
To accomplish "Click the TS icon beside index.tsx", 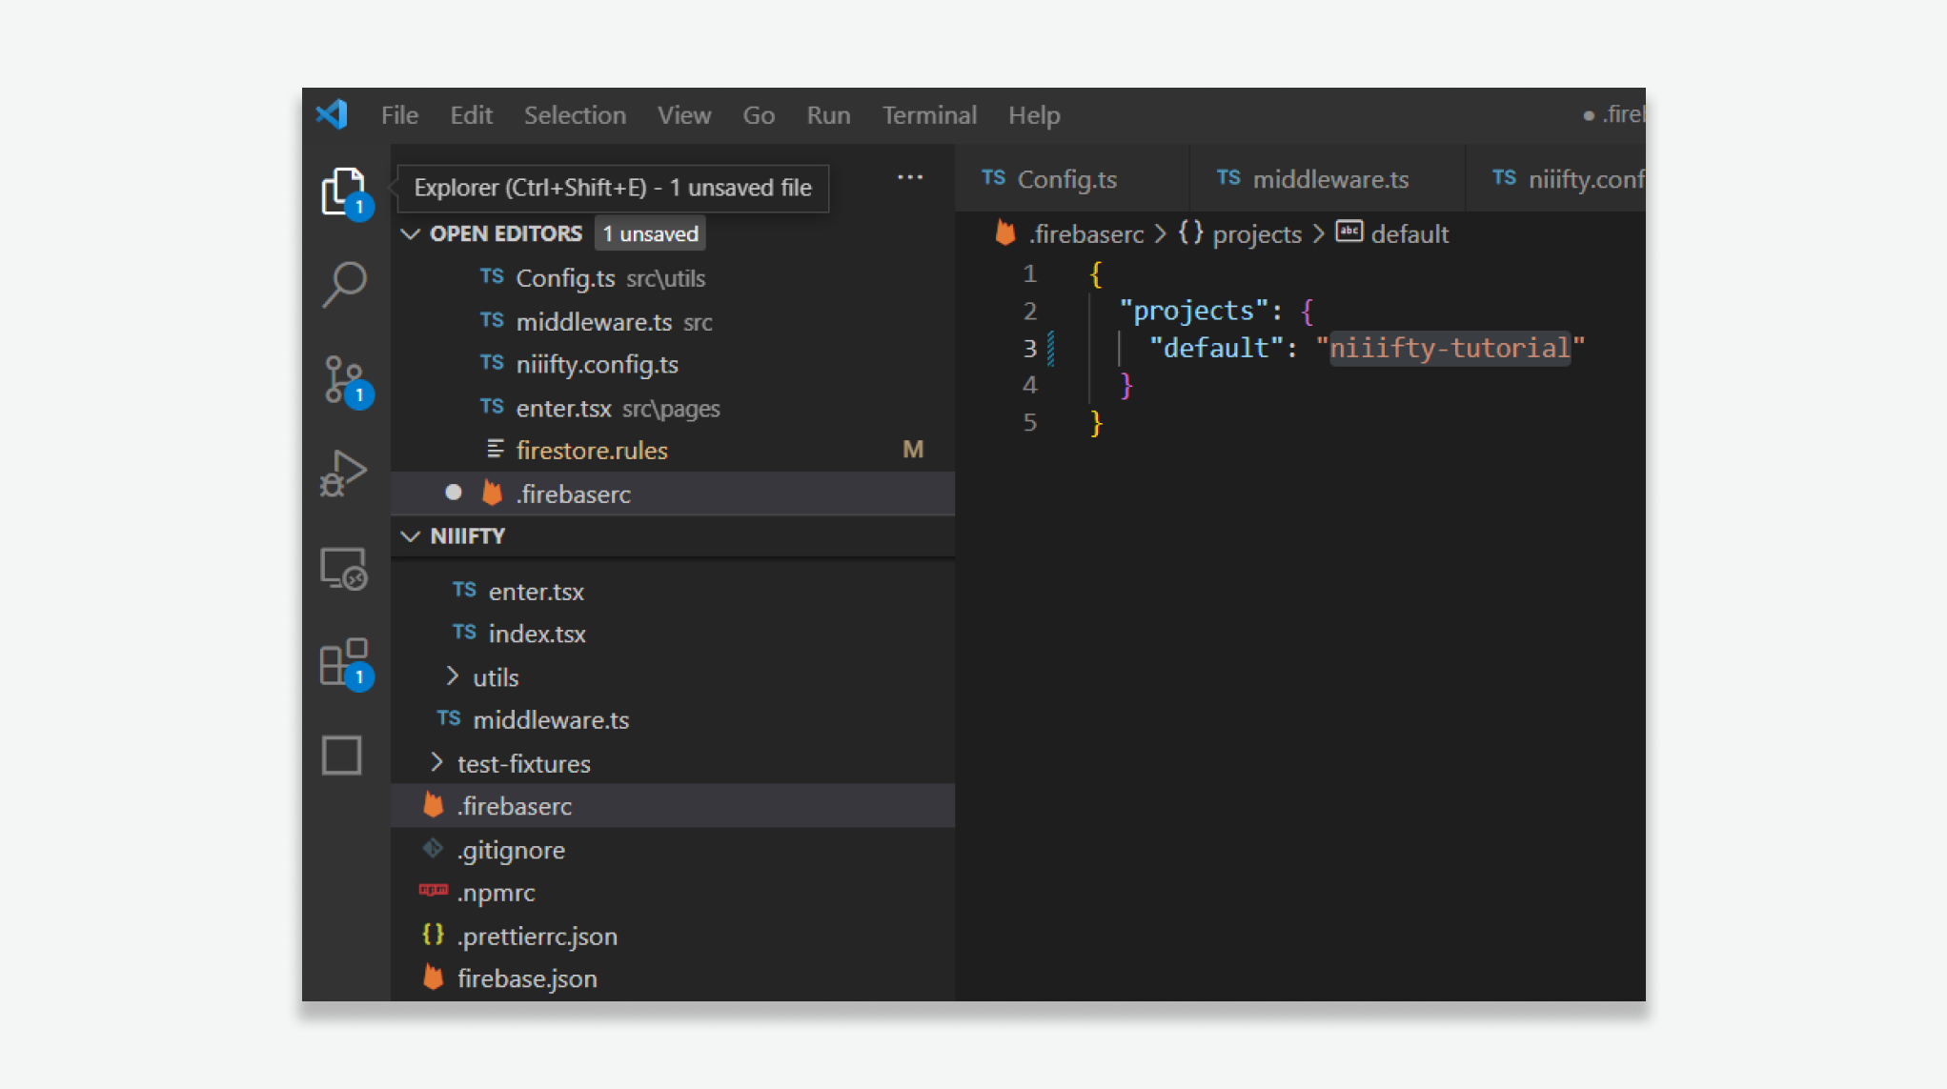I will (464, 633).
